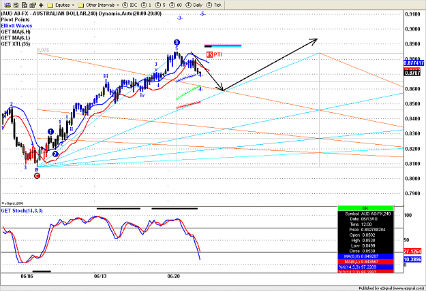This screenshot has height=291, width=426.
Task: Click the chart title AUD A0-FX Australian Dollar
Action: (x=81, y=14)
